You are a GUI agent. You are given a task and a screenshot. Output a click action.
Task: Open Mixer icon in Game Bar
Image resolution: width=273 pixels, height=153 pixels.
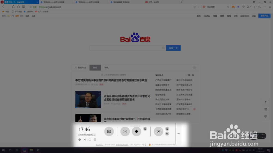[85, 139]
